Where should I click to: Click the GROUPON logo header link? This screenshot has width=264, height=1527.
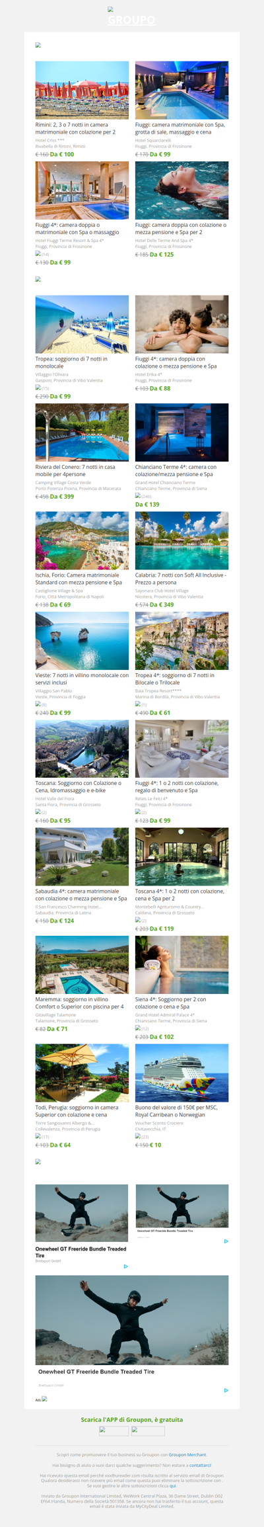[131, 20]
